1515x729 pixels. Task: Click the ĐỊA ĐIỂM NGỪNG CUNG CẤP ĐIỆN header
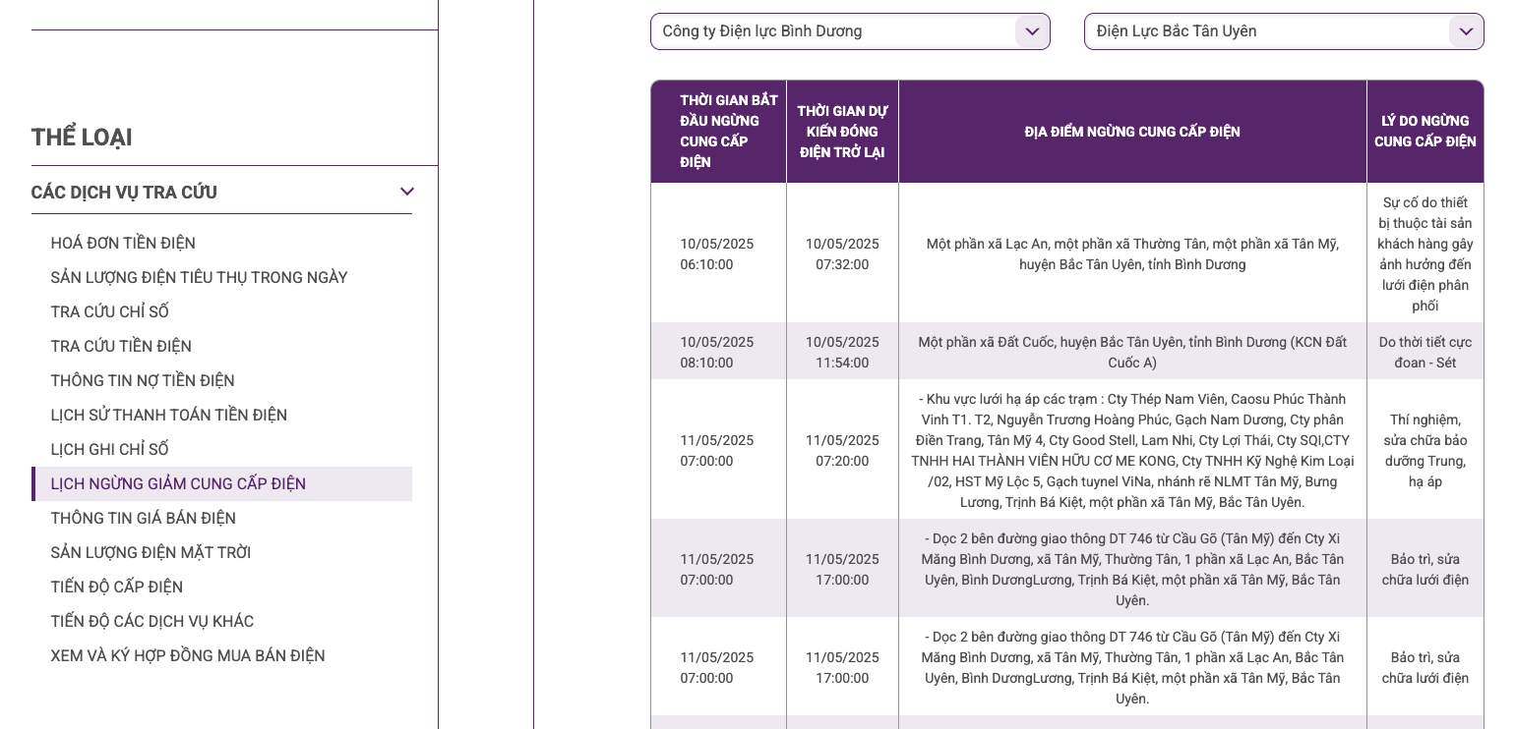click(x=1131, y=132)
